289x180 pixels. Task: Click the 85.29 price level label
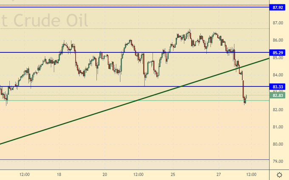click(x=278, y=53)
